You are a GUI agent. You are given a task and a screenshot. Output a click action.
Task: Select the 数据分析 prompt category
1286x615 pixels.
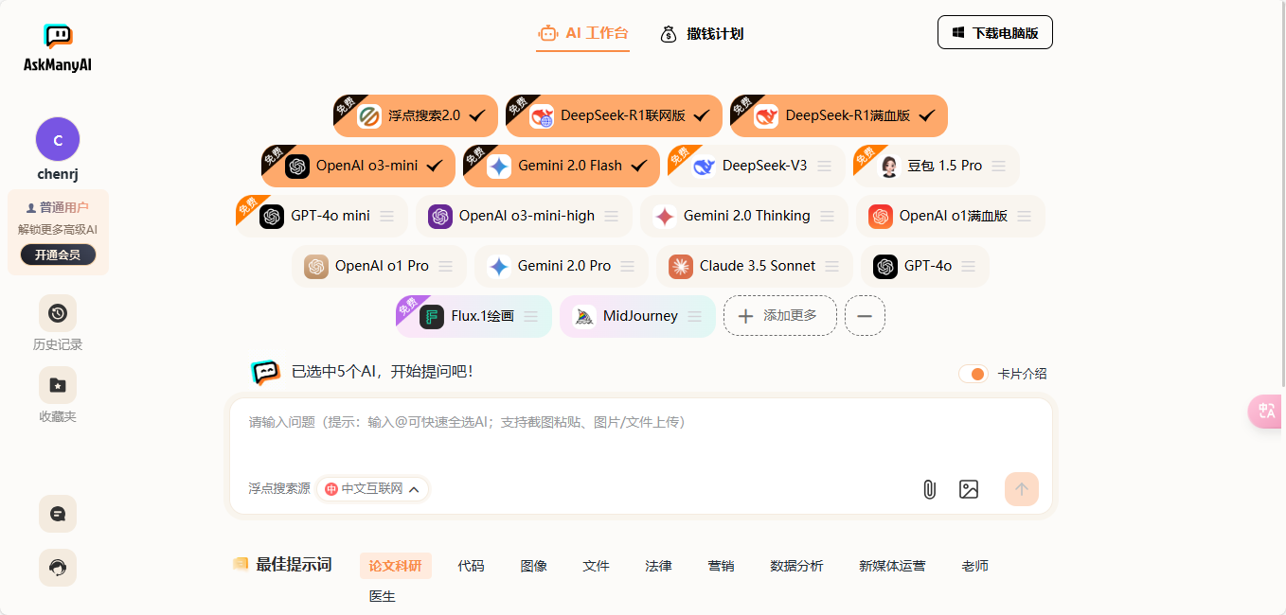coord(796,566)
